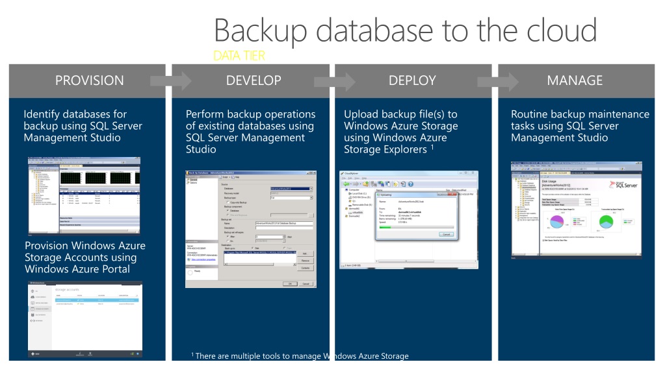Click the green transaction log pie chart

click(x=606, y=221)
